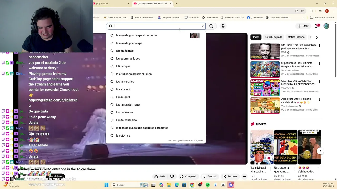The width and height of the screenshot is (337, 189).
Task: Choose suggestion los tigres del norte
Action: [156, 105]
